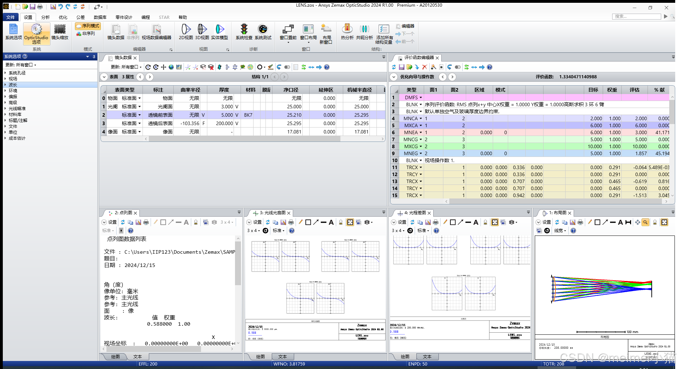This screenshot has height=369, width=678.
Task: Switch to 非序列 mode
Action: (86, 34)
